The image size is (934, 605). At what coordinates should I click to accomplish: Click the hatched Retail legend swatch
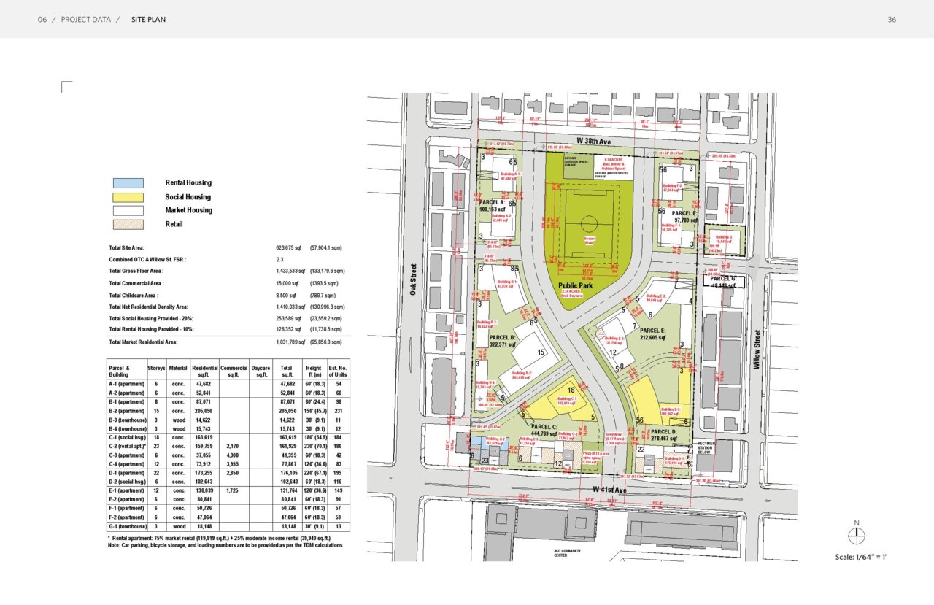click(128, 224)
